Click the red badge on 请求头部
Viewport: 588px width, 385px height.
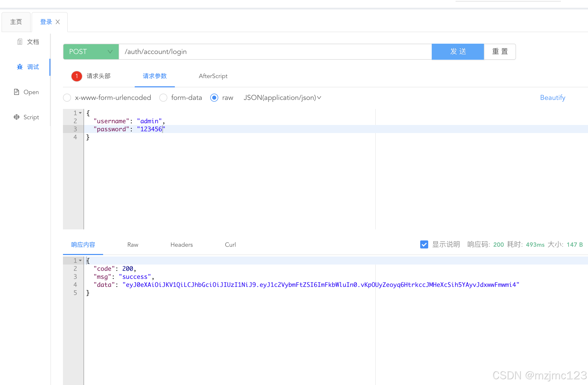(77, 76)
